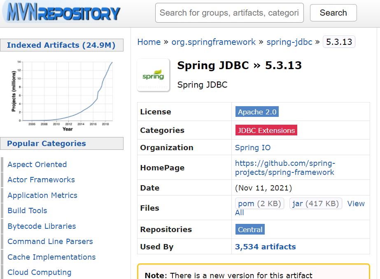Click the new version Note banner text

228,275
